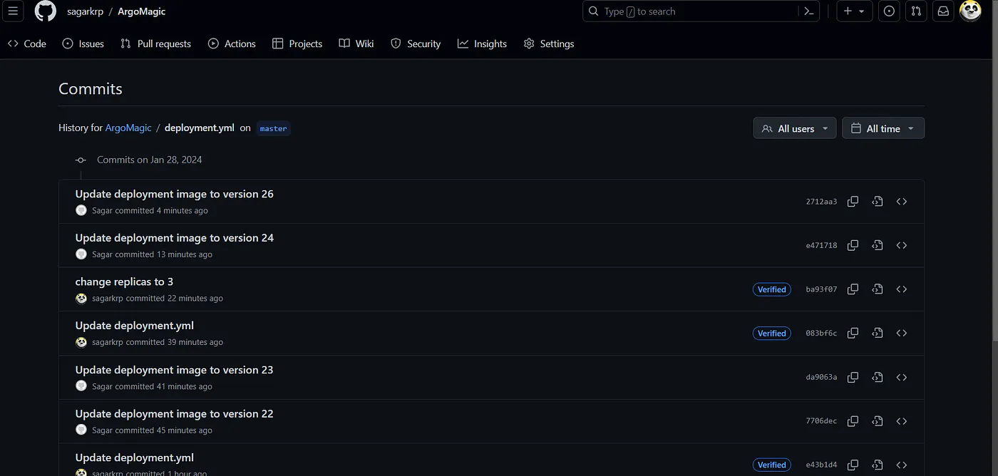View file at commit 2712aa3

[878, 202]
